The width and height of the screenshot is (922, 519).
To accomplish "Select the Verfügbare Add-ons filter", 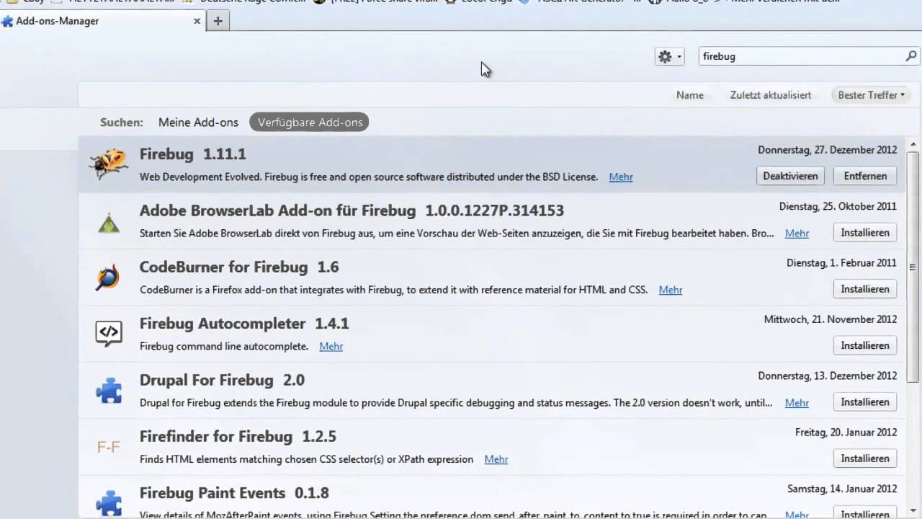I will [310, 123].
